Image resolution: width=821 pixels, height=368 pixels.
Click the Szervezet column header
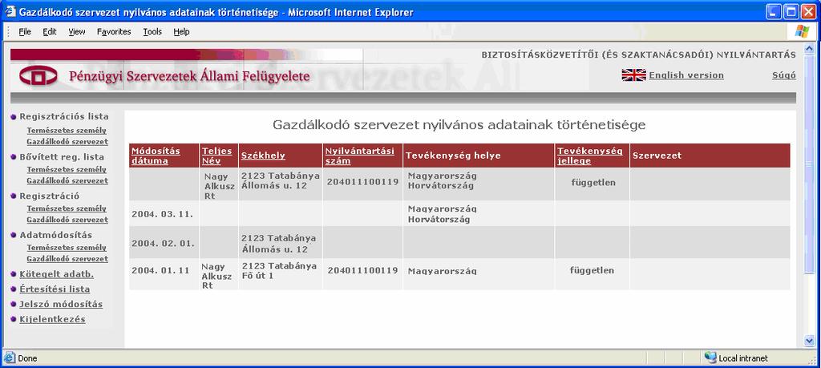coord(657,156)
